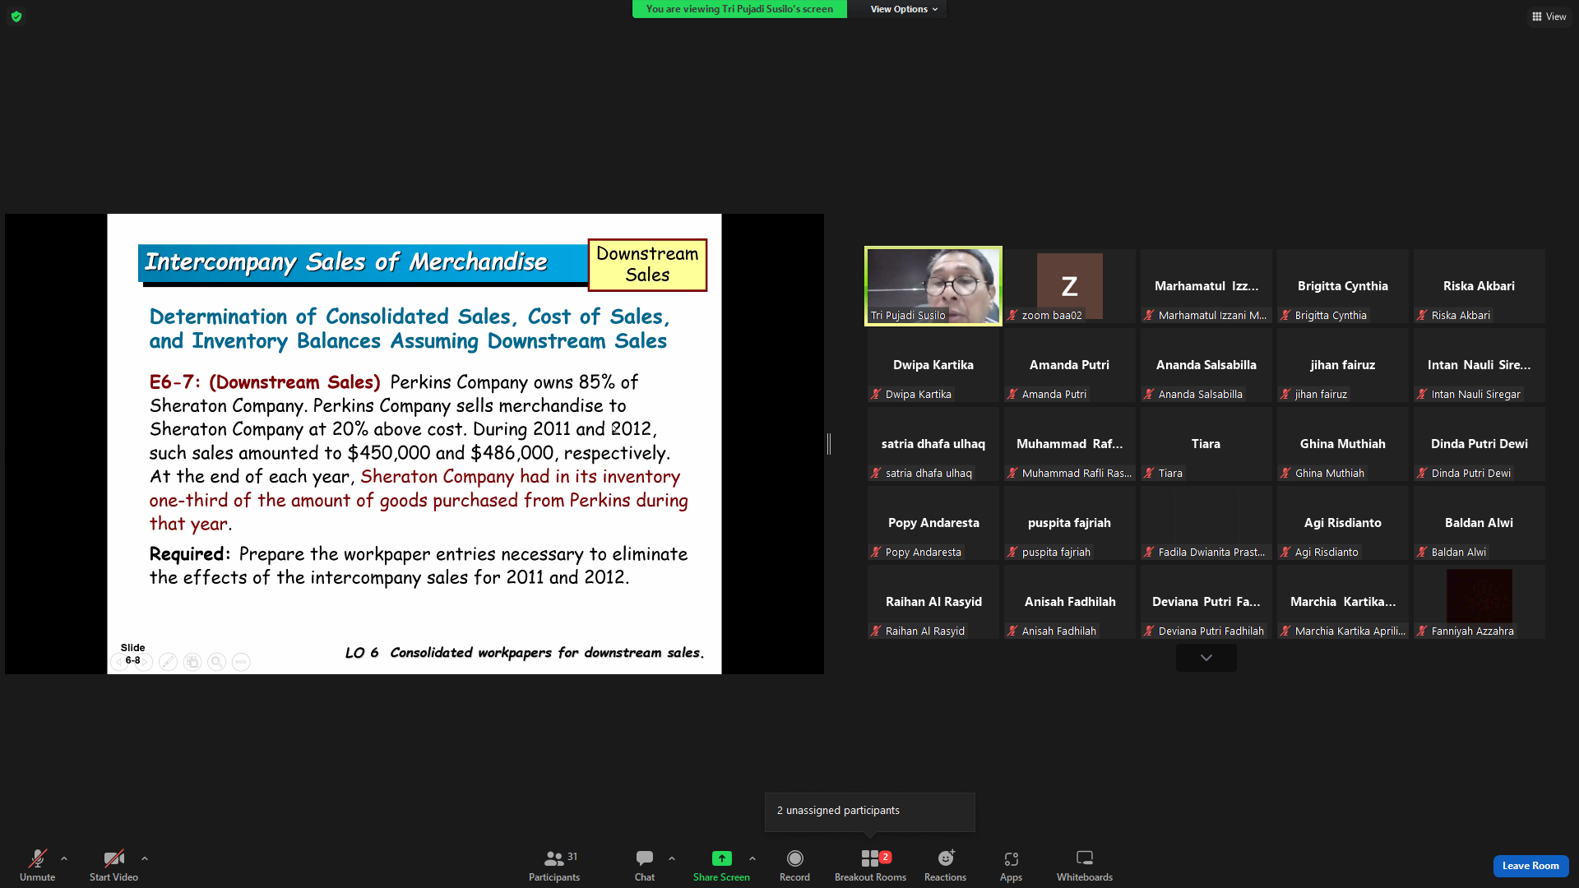Click the 'Fadila Dwianita Prast...' name label
This screenshot has width=1579, height=888.
pyautogui.click(x=1211, y=553)
